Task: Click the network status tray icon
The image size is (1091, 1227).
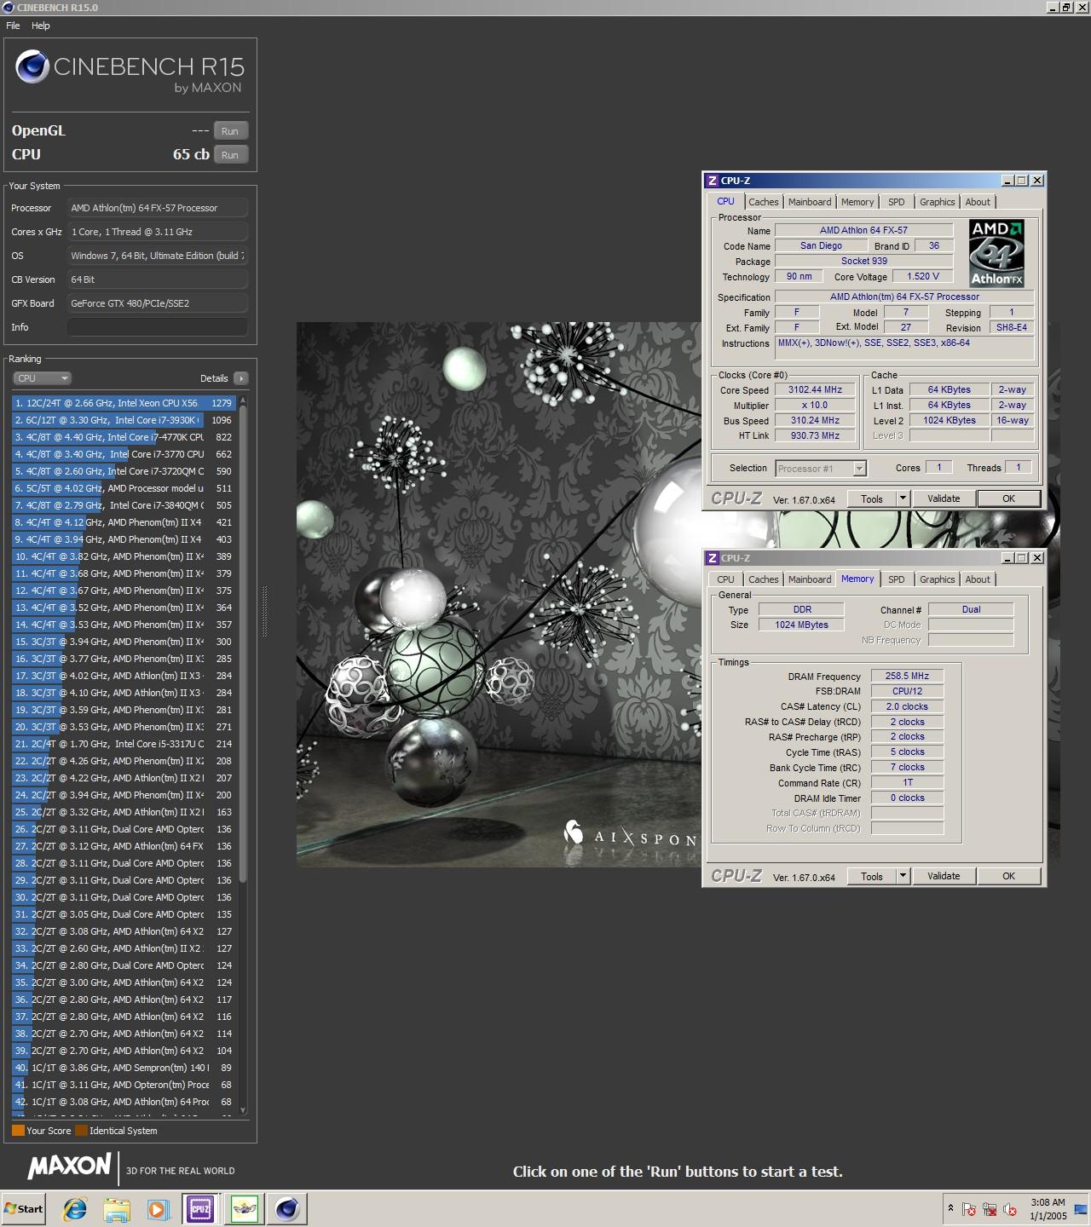Action: pyautogui.click(x=990, y=1208)
